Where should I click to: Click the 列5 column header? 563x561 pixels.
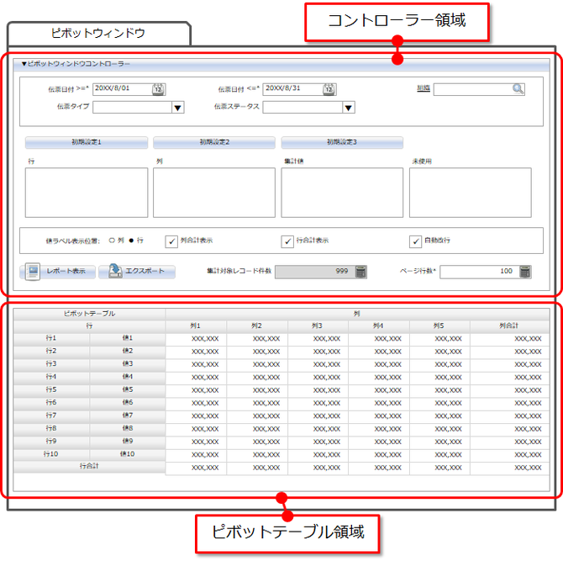pyautogui.click(x=439, y=326)
